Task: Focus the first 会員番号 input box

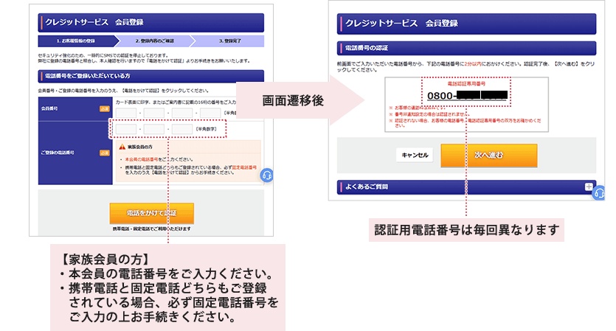Action: point(126,113)
